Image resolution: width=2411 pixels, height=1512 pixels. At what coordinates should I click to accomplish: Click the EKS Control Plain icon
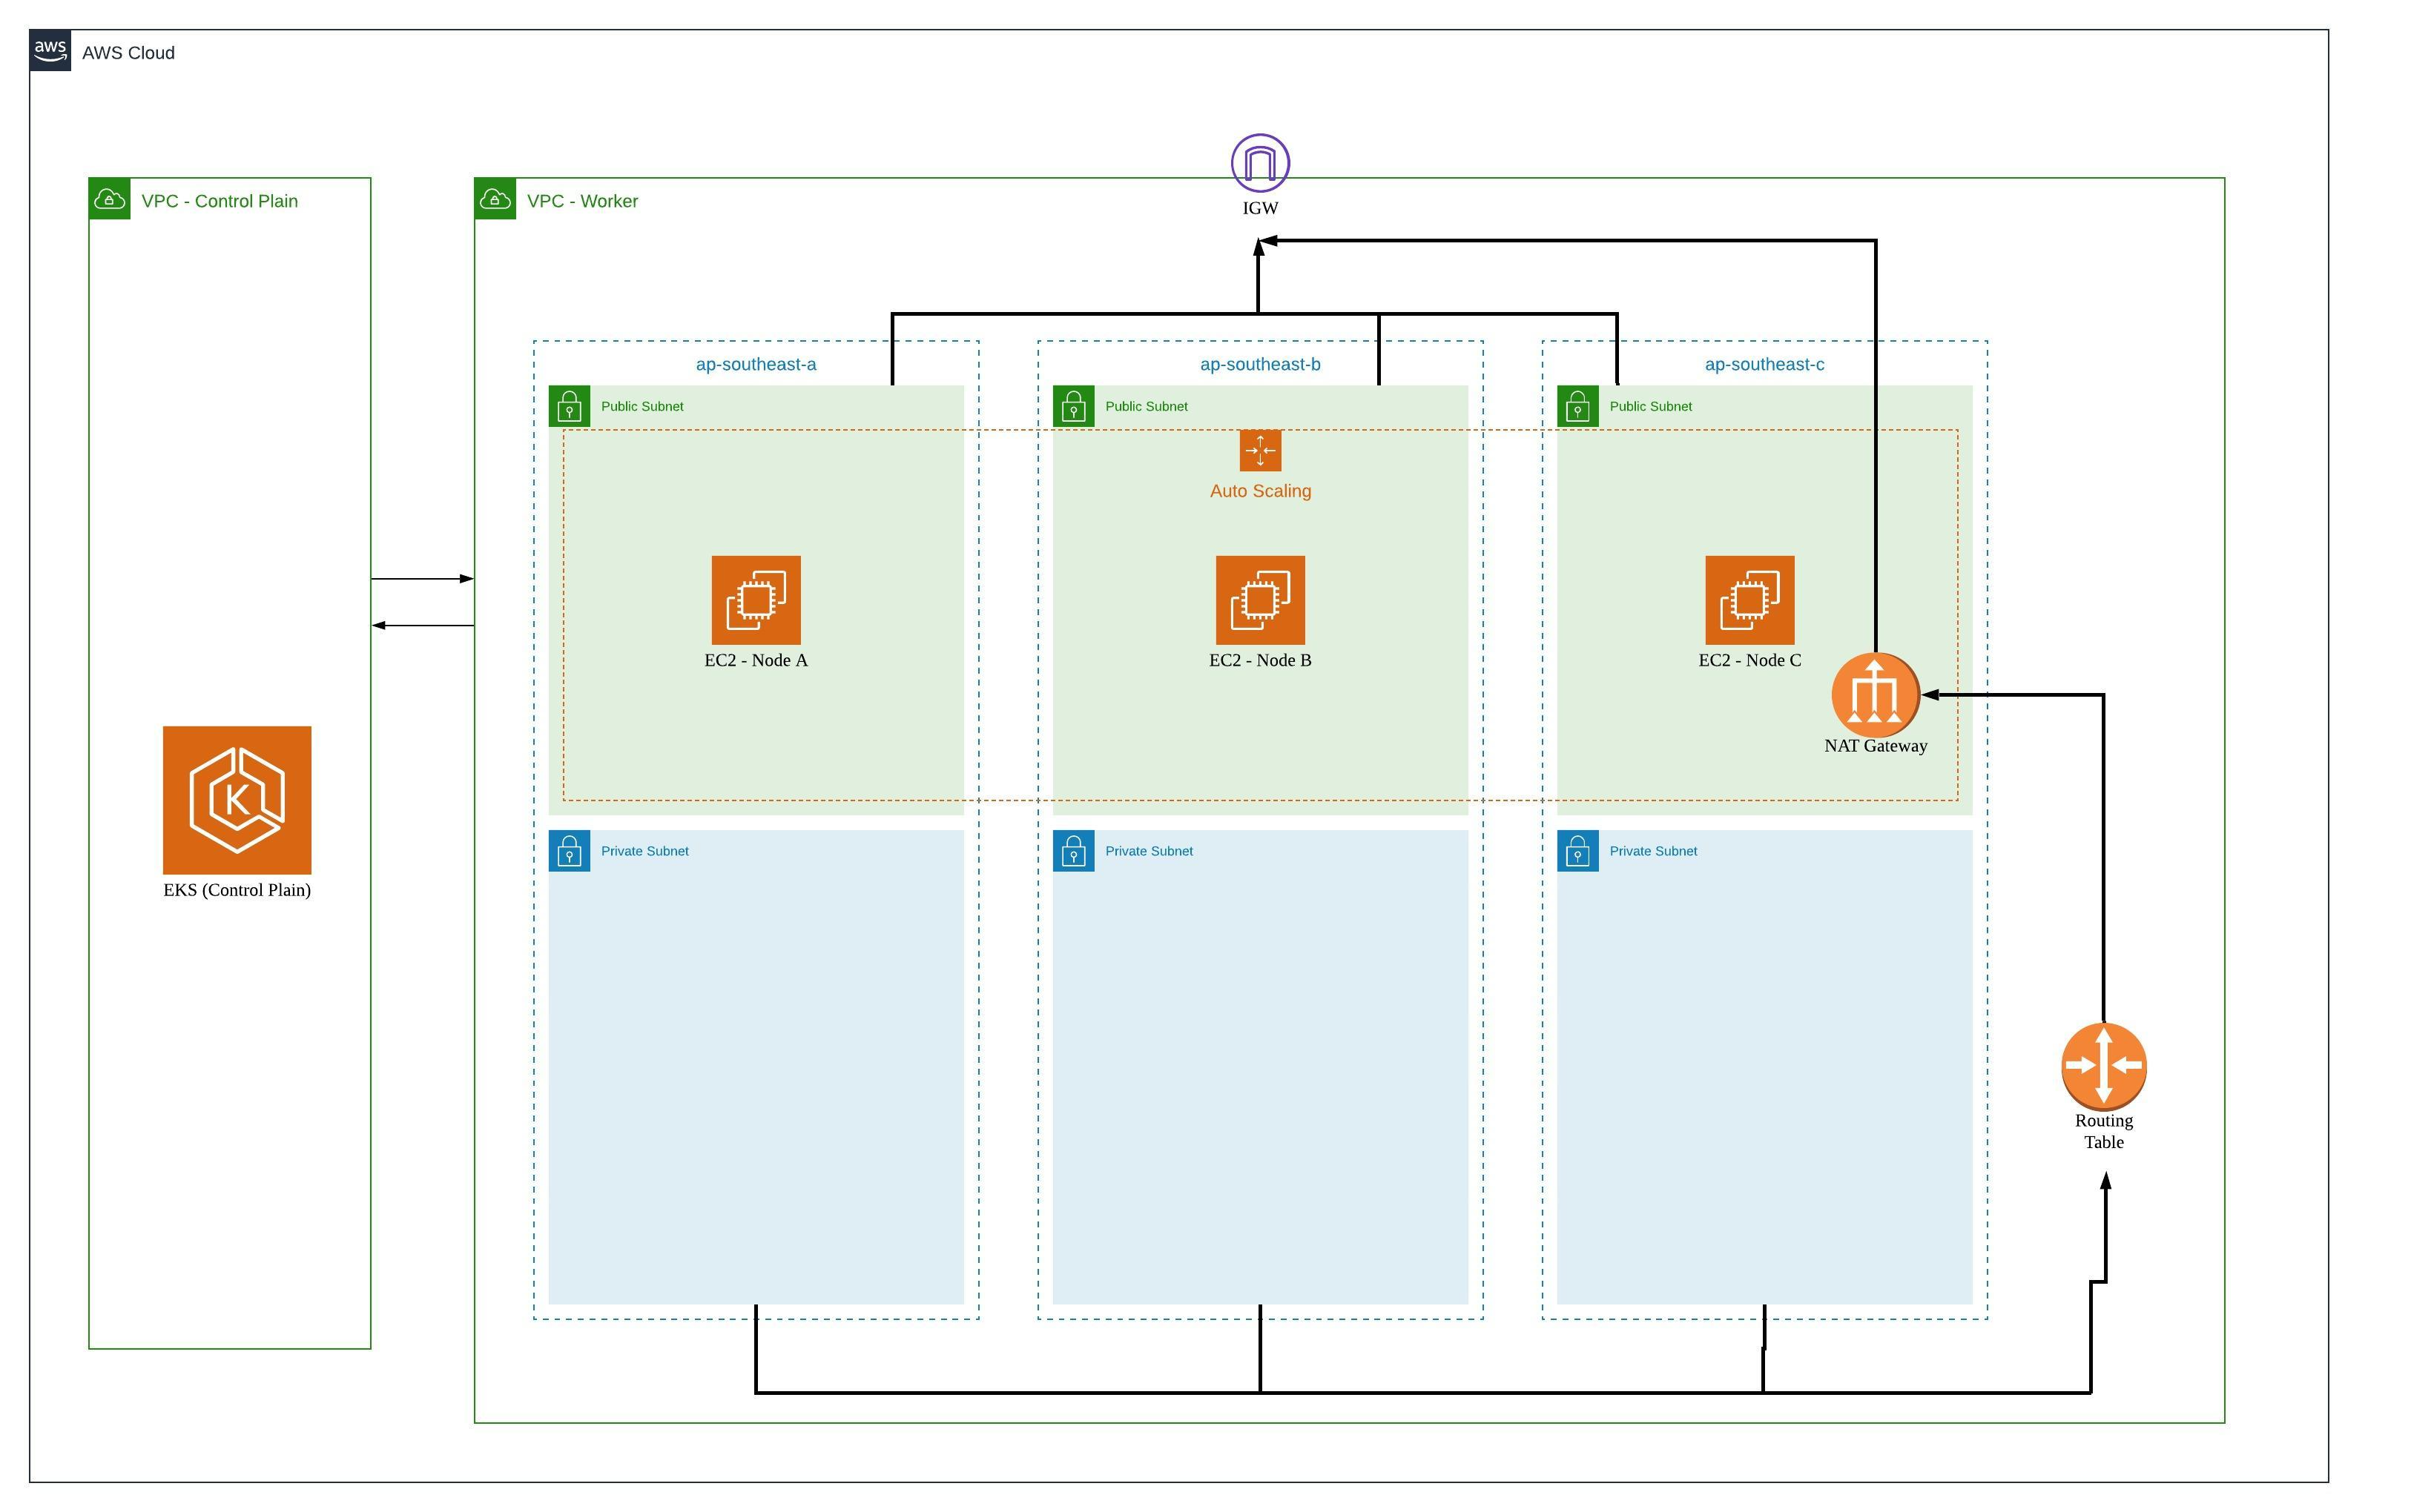(x=237, y=800)
